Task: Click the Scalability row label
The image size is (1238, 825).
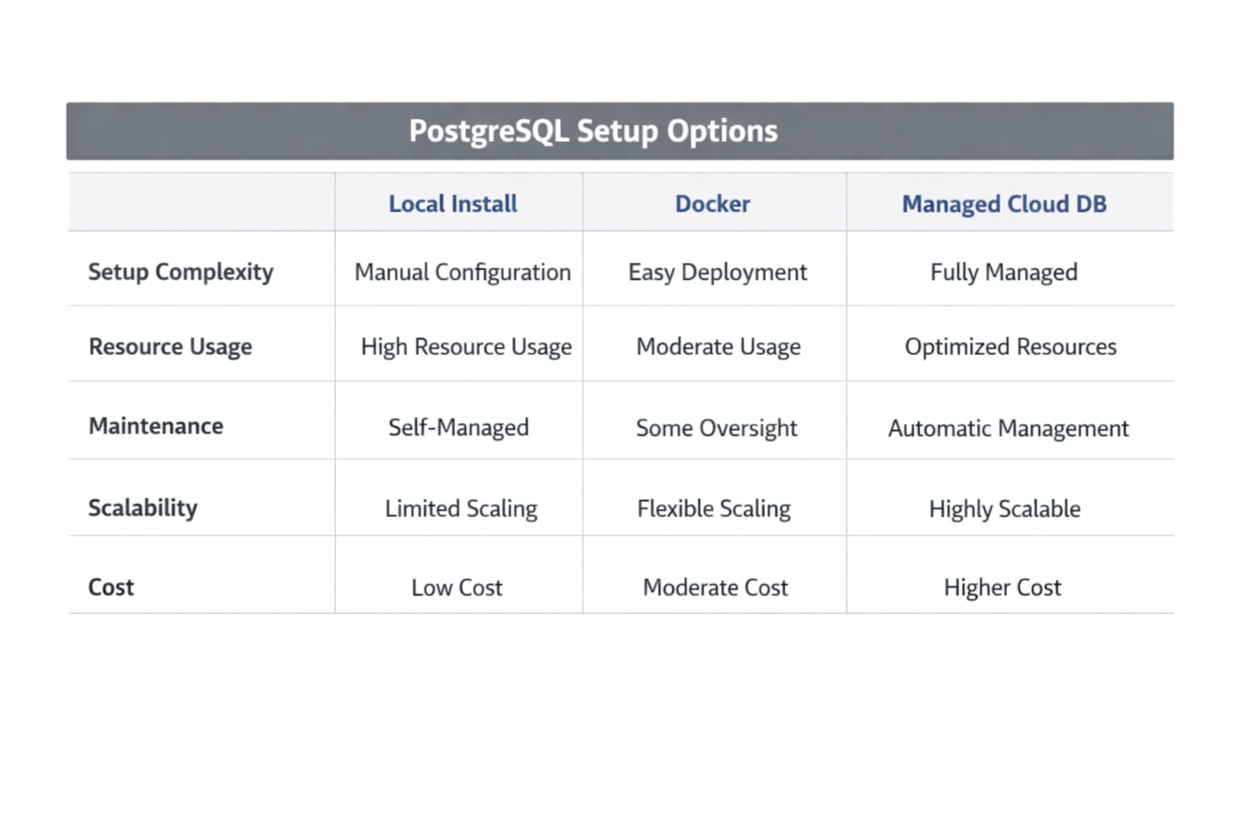Action: point(143,508)
